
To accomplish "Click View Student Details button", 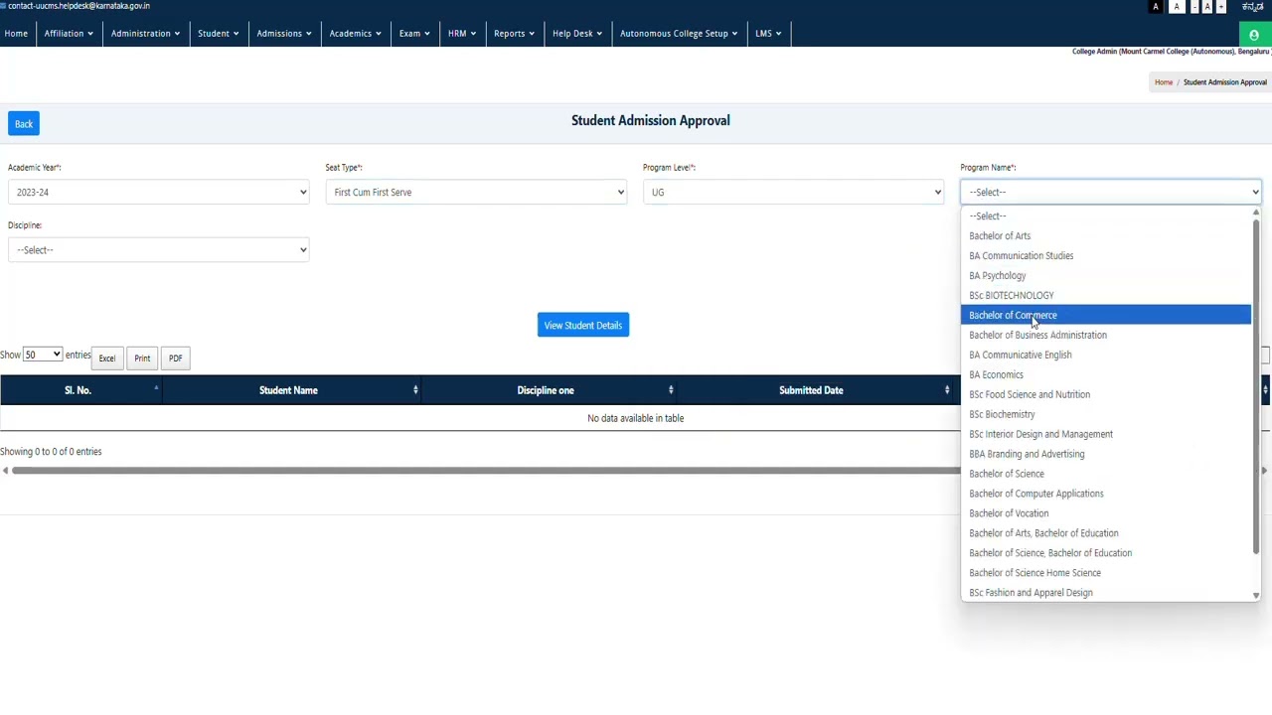I will (583, 326).
